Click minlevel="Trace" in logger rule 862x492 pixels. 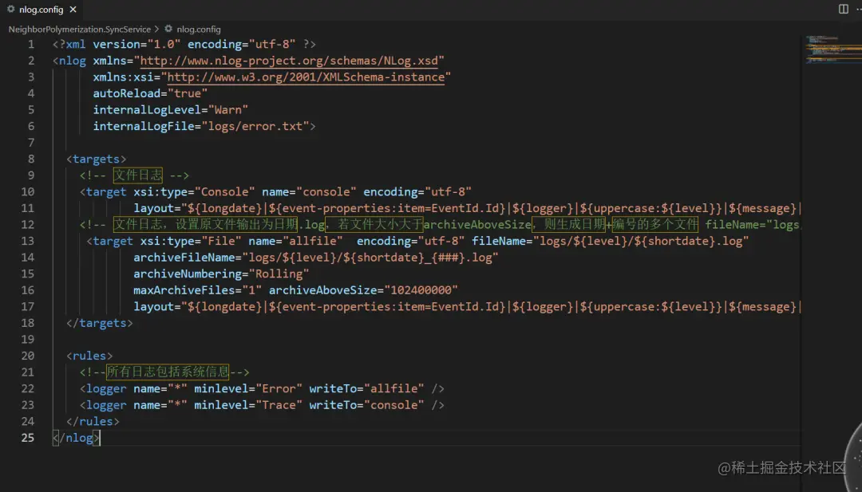(248, 405)
